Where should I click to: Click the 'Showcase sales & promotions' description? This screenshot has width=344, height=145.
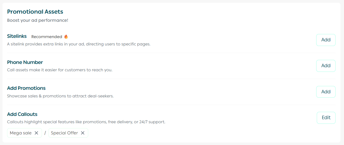(60, 96)
